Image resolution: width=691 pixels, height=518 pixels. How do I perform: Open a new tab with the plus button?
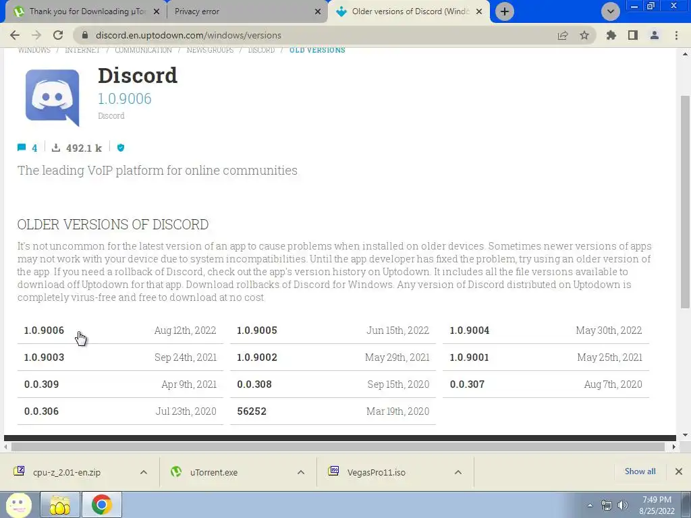pos(505,11)
